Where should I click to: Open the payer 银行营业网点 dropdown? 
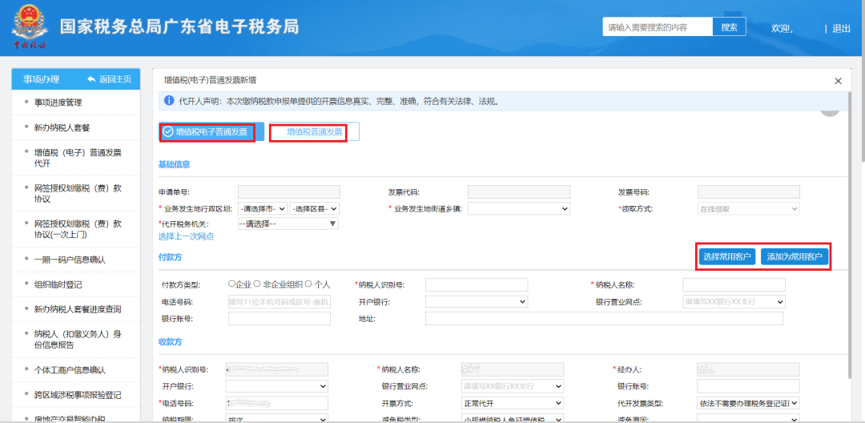pyautogui.click(x=734, y=302)
